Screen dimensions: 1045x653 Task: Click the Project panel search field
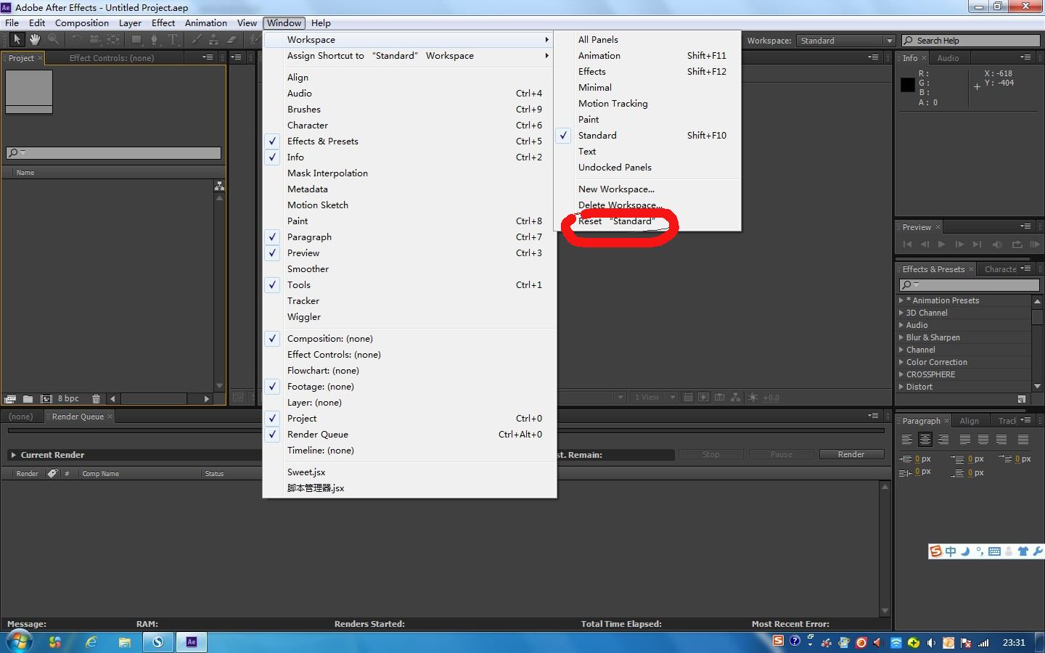click(x=113, y=152)
